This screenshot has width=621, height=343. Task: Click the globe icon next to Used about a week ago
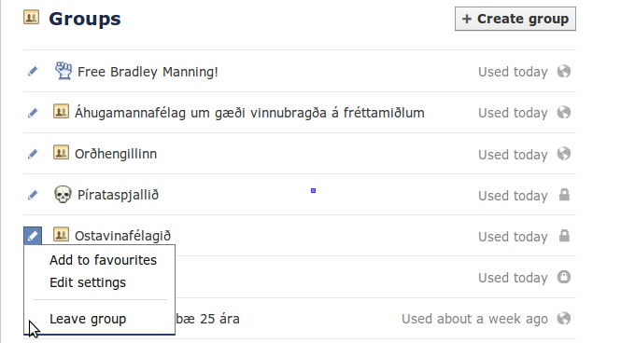pyautogui.click(x=564, y=318)
